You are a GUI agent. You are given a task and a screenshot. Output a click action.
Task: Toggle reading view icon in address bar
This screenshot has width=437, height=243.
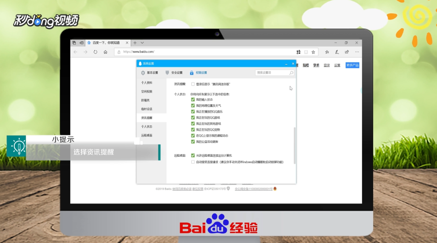click(306, 52)
